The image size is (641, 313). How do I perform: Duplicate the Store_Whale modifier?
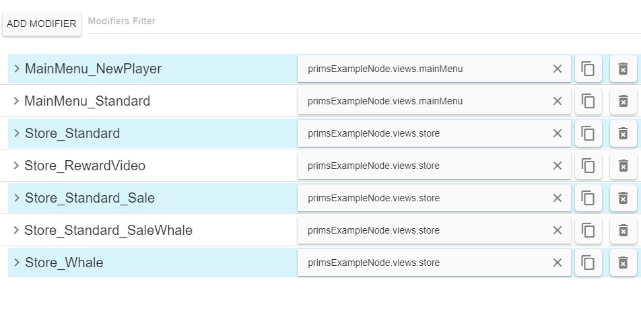(588, 263)
